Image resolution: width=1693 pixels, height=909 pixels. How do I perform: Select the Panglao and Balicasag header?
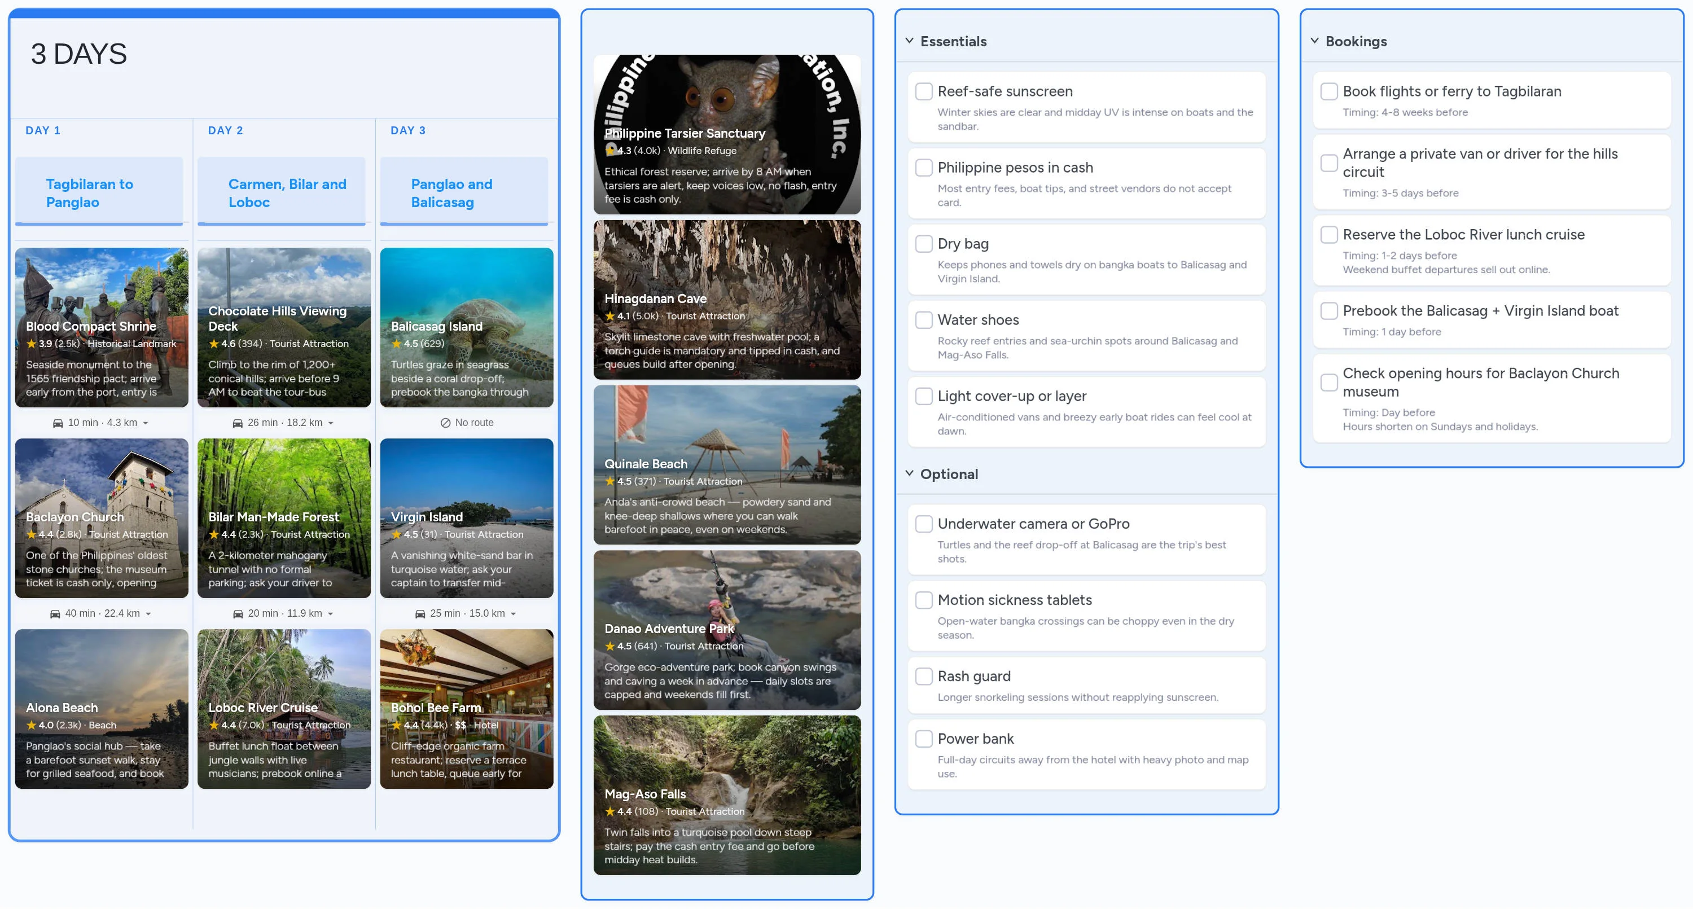coord(464,191)
